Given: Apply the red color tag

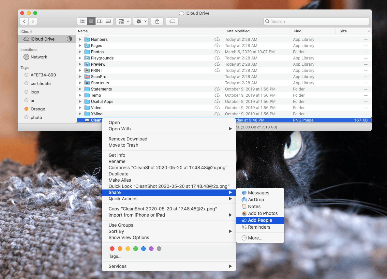Looking at the screenshot, I should point(112,249).
